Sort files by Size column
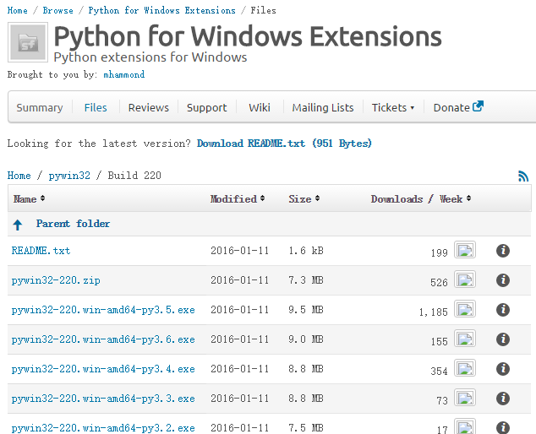The height and width of the screenshot is (434, 536). pos(304,198)
